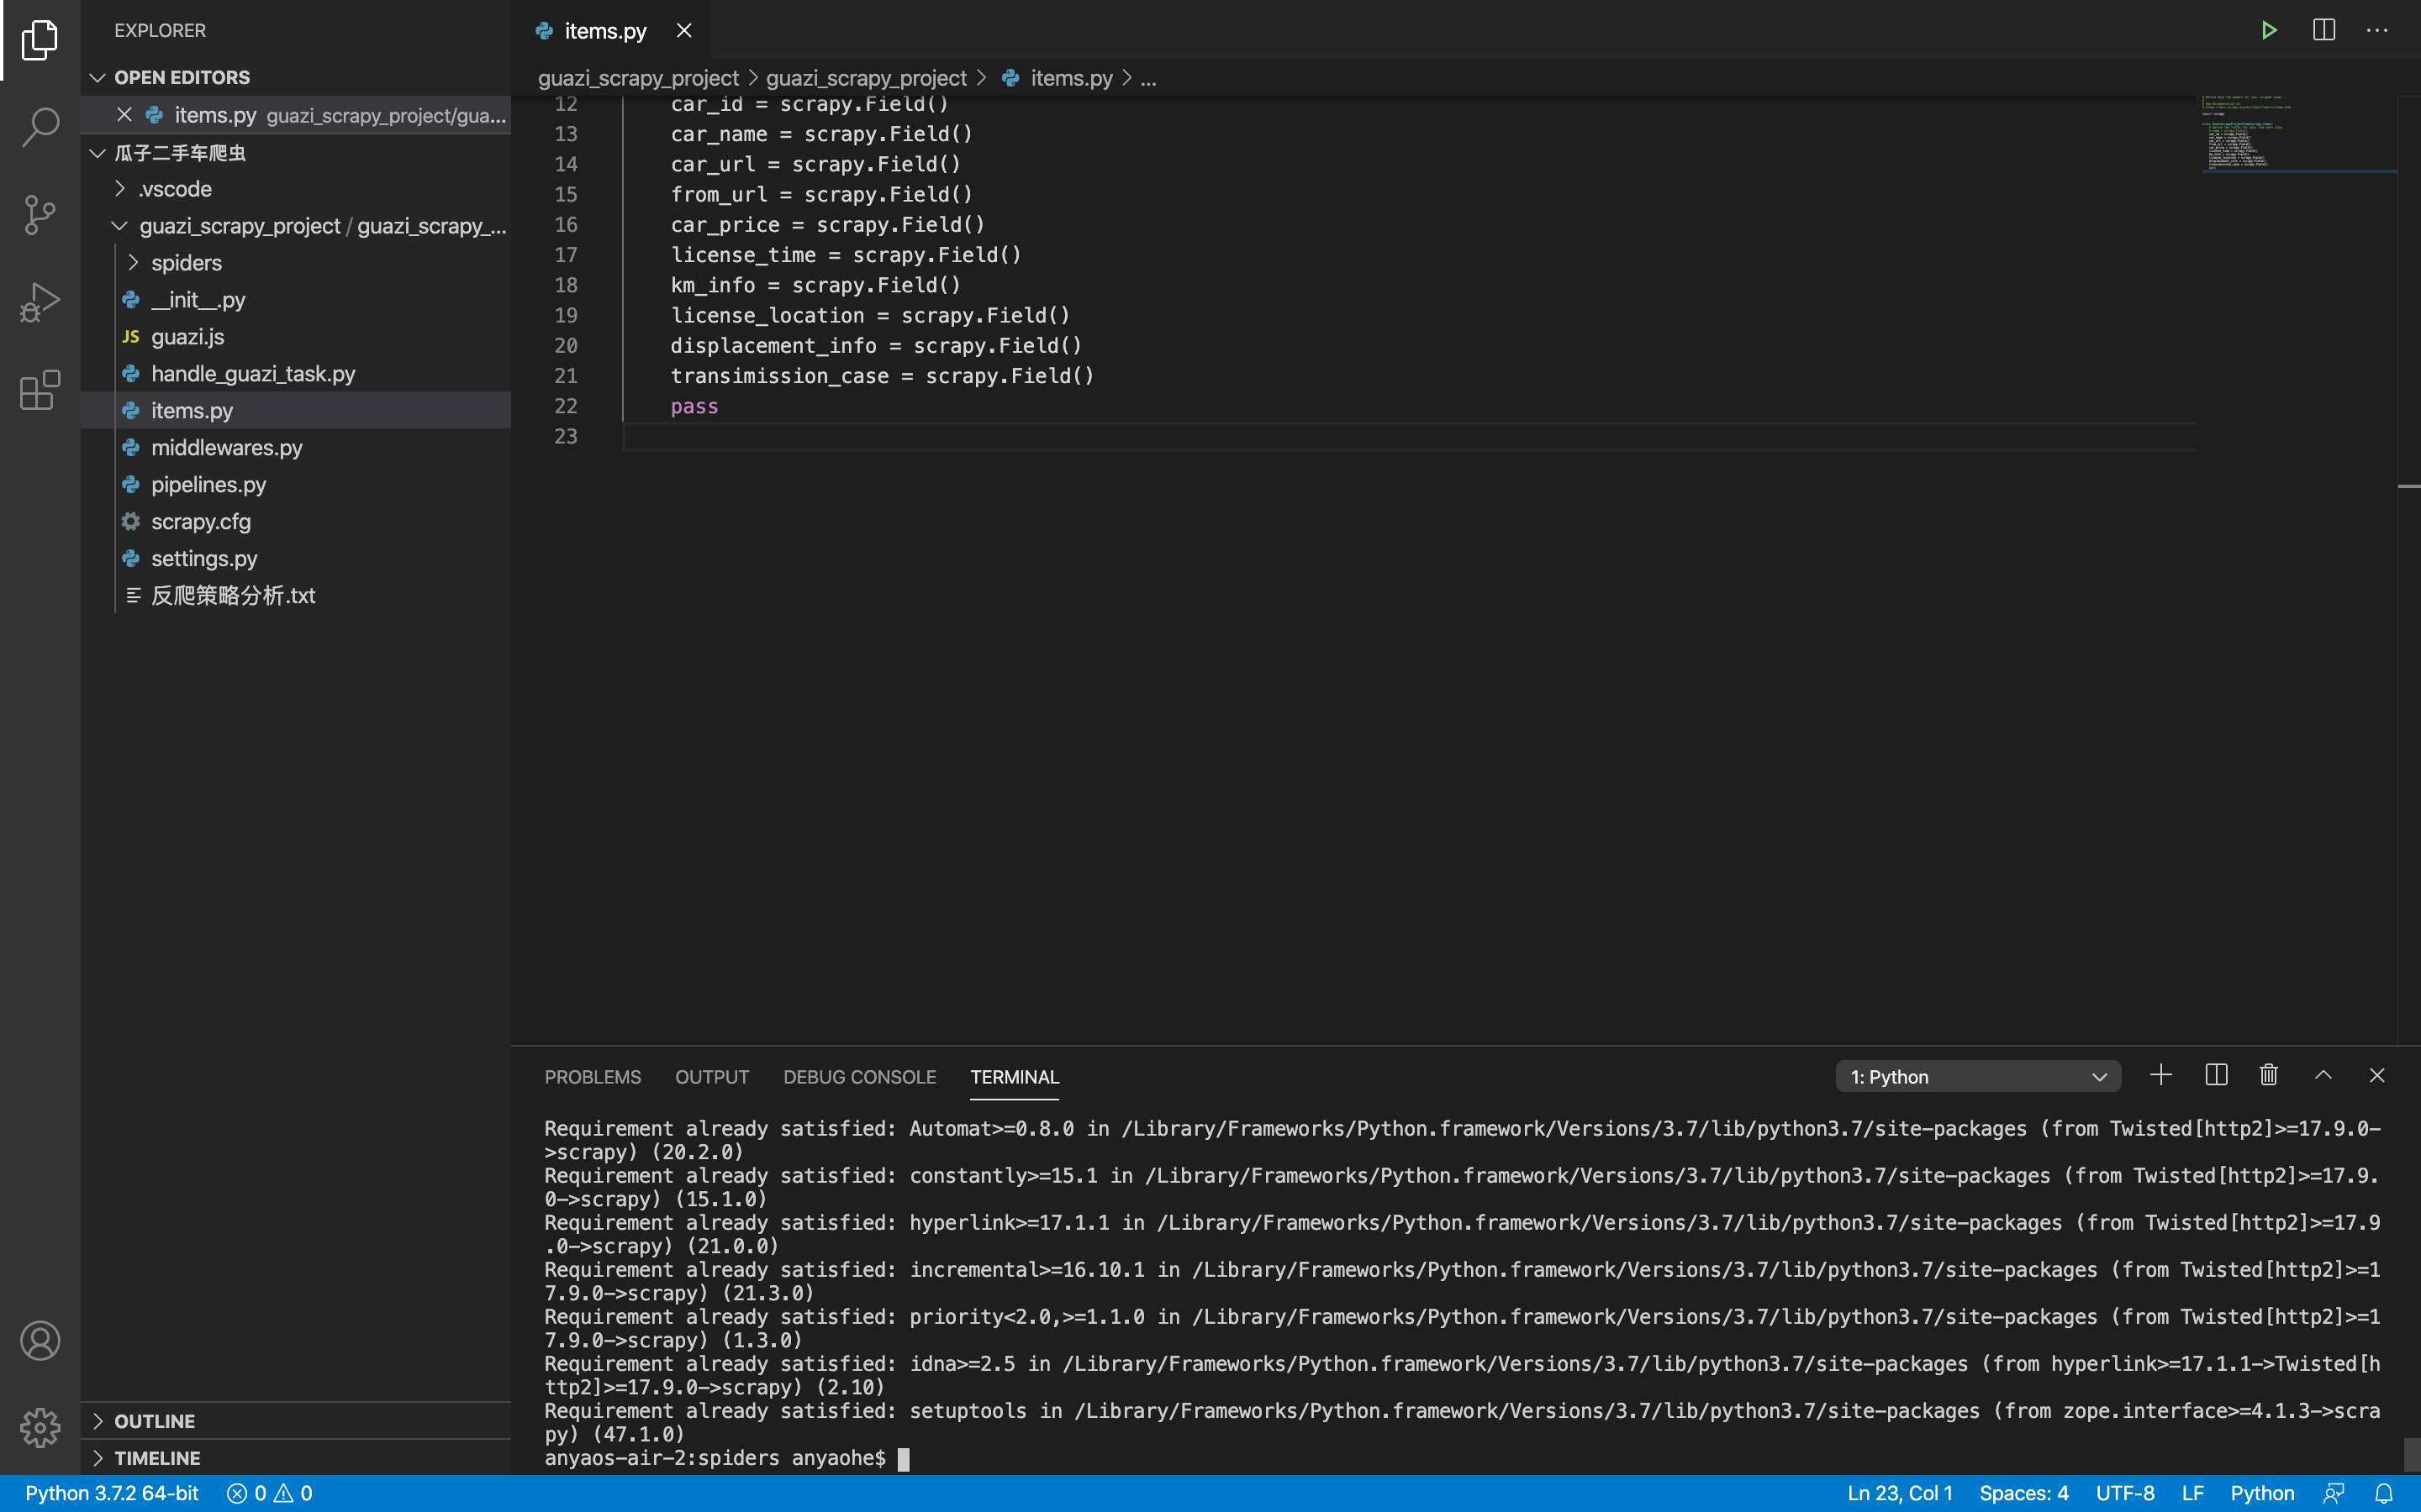Expand the spiders folder
The height and width of the screenshot is (1512, 2421).
click(x=133, y=263)
